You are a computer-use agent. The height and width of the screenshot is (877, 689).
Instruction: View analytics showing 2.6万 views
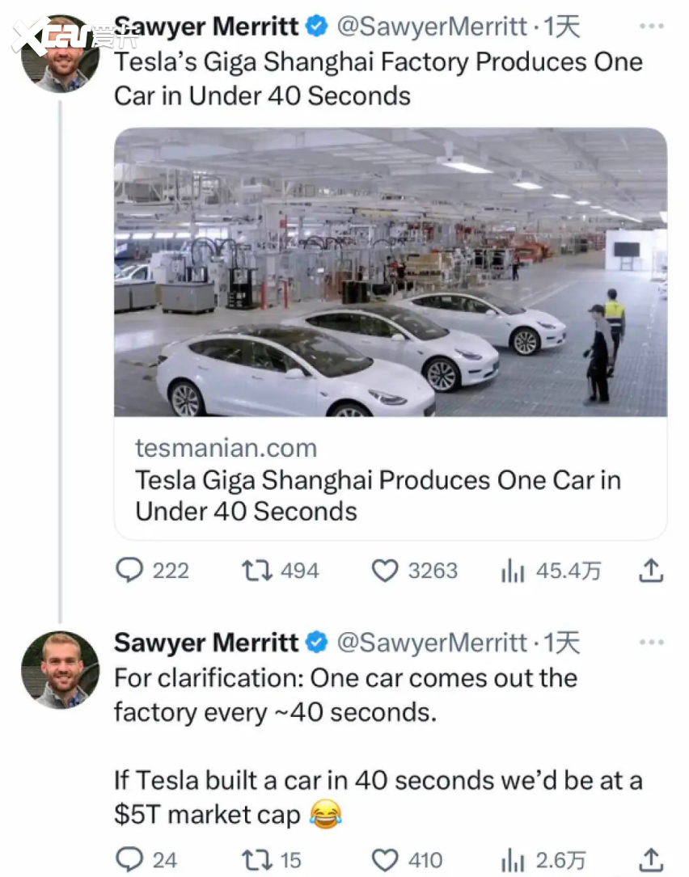pos(513,859)
